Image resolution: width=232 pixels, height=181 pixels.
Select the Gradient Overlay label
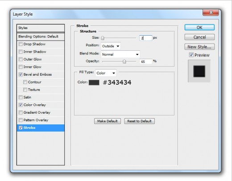click(37, 112)
